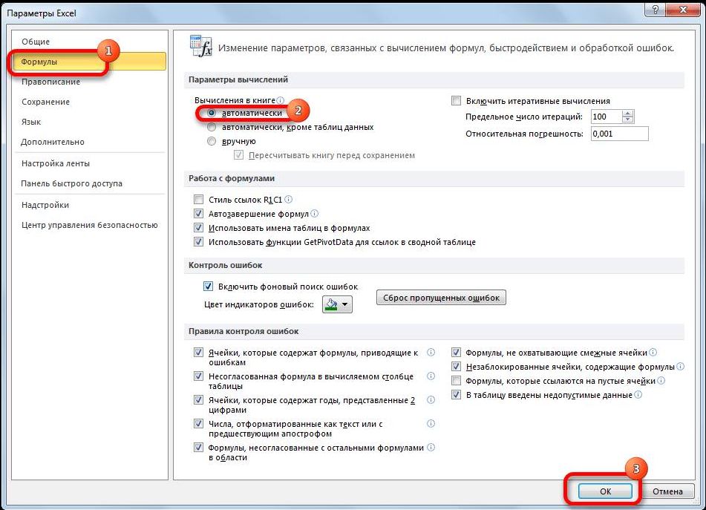Viewport: 706px width, 510px height.
Task: Select автоматически, кроме таблиц данных option
Action: 212,127
